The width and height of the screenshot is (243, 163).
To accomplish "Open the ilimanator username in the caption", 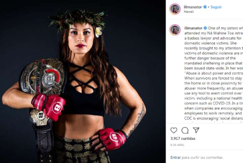I will click(x=193, y=28).
